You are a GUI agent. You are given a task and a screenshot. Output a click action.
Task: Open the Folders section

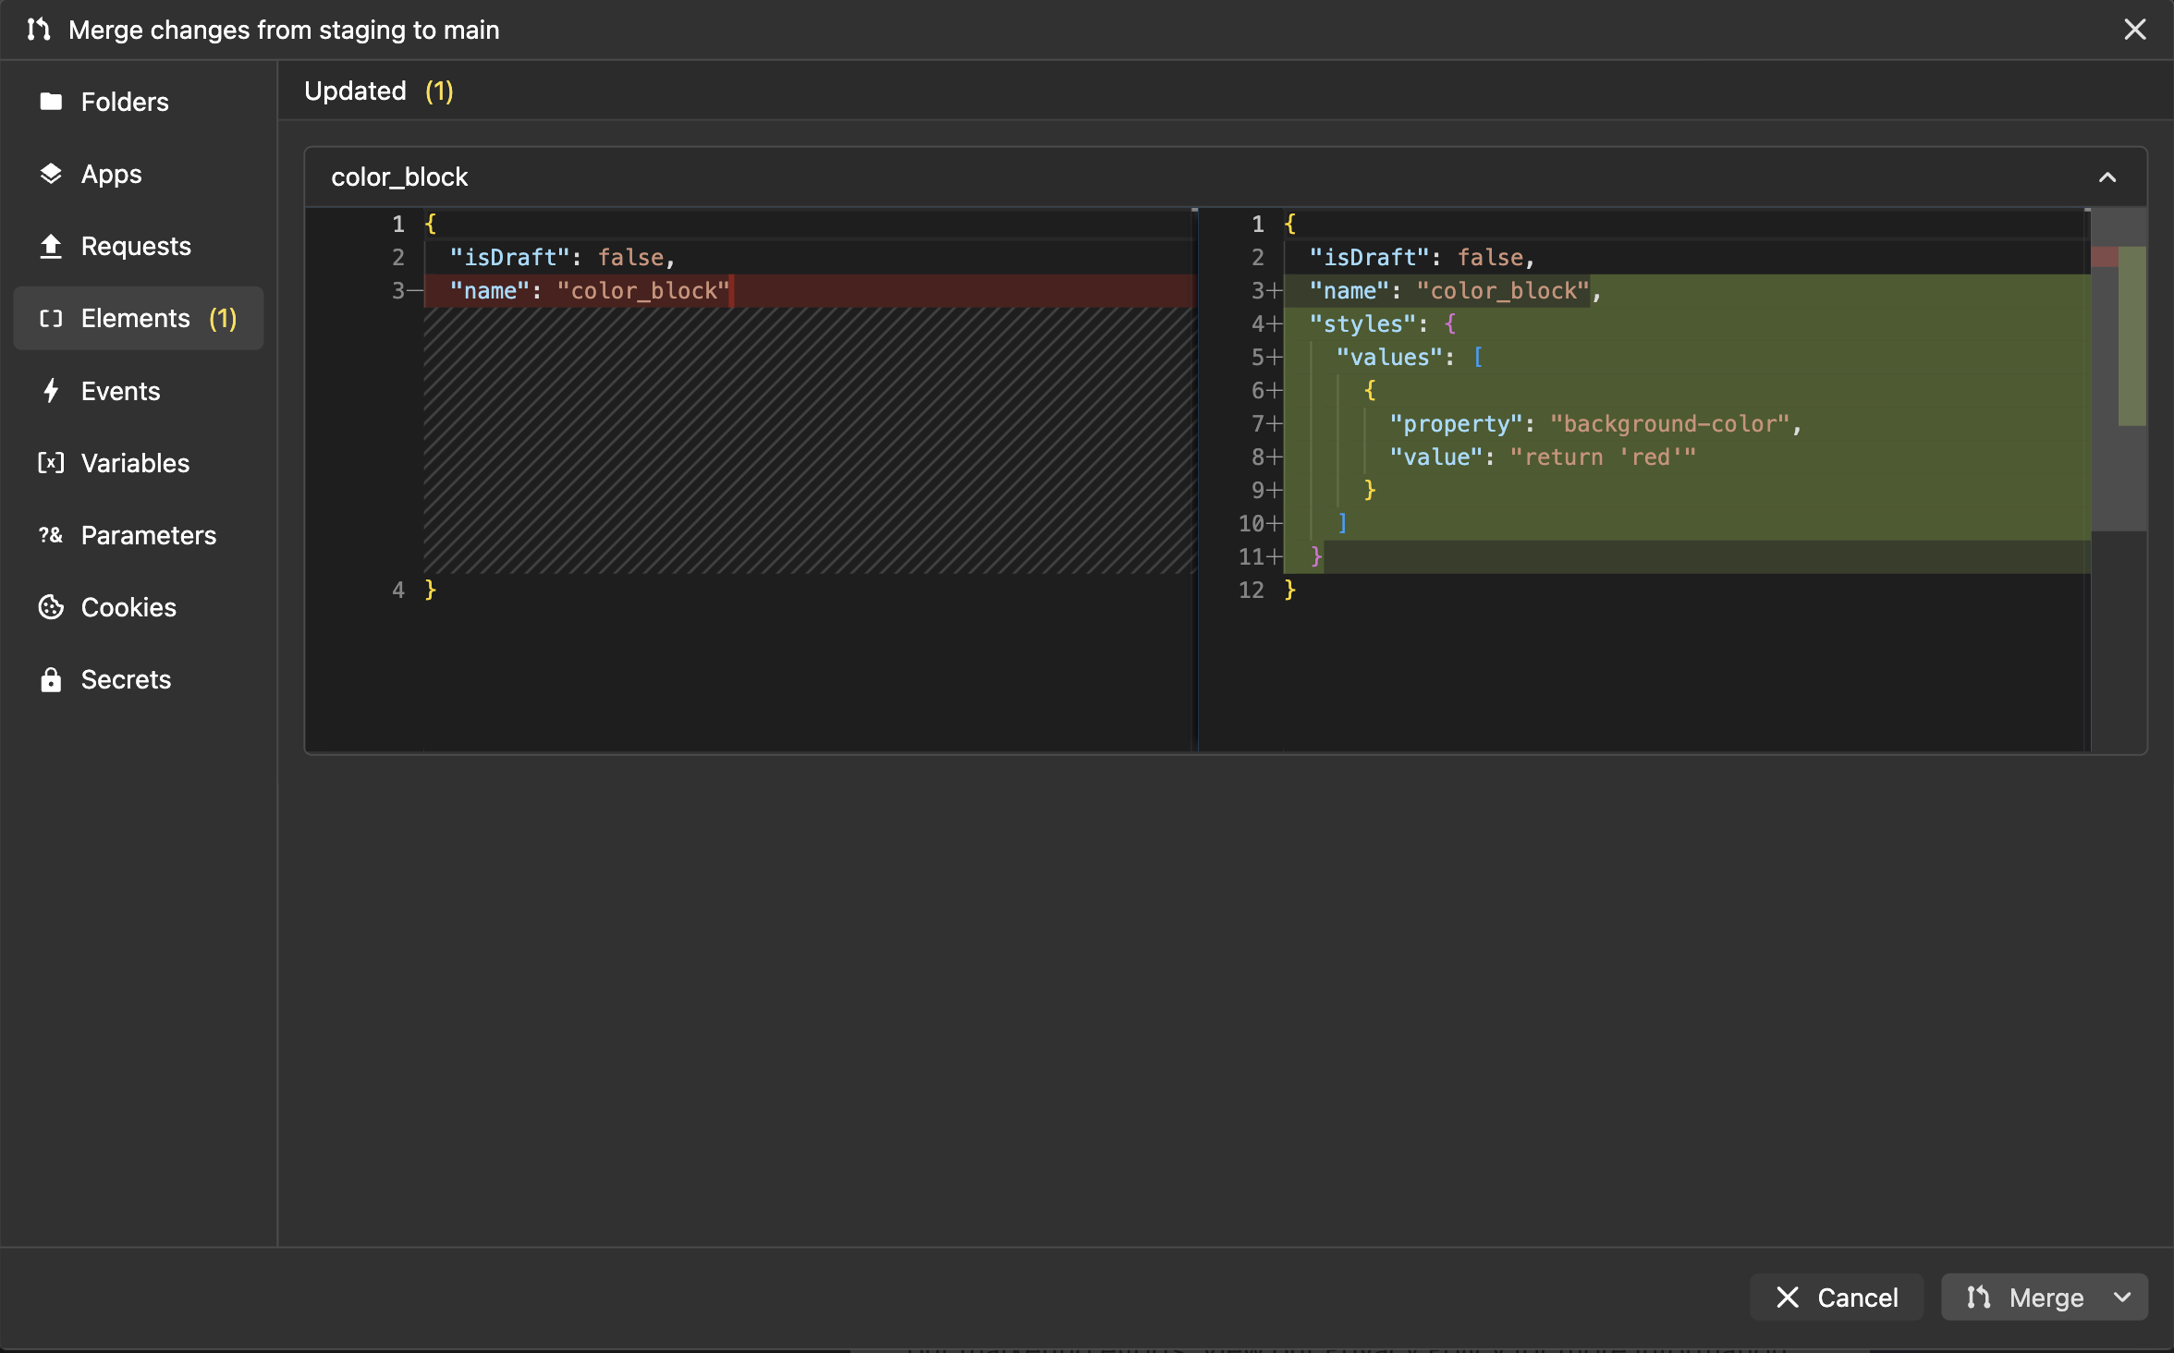[x=139, y=102]
